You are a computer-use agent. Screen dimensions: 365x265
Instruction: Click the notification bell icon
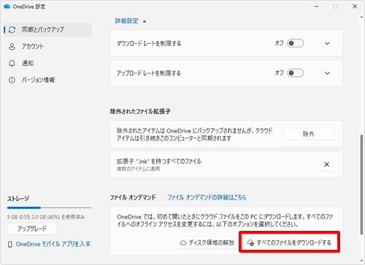(12, 63)
